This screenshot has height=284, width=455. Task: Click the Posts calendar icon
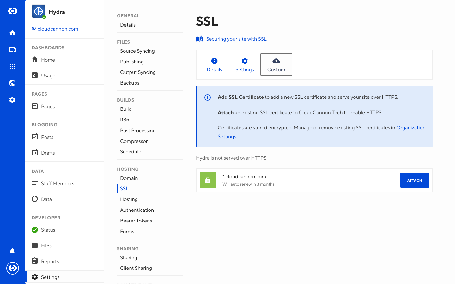tap(35, 137)
